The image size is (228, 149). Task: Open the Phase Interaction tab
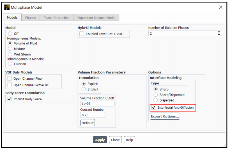pyautogui.click(x=57, y=18)
